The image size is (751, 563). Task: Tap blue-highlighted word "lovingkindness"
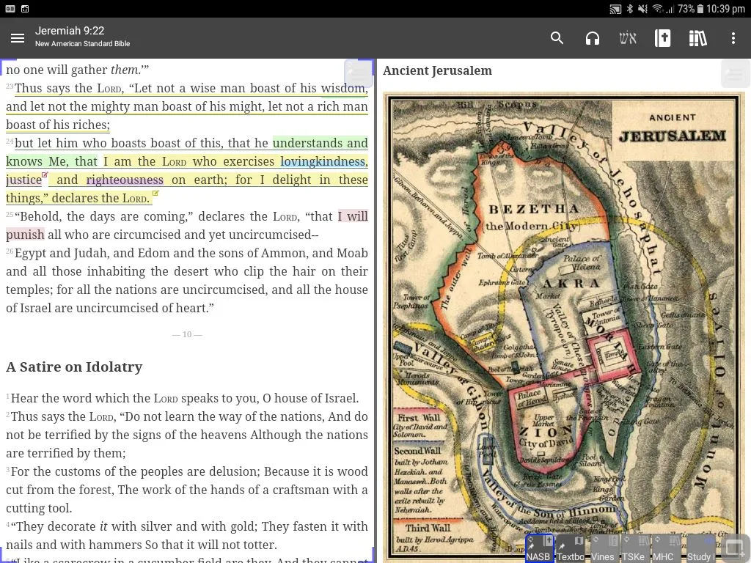[x=323, y=161]
